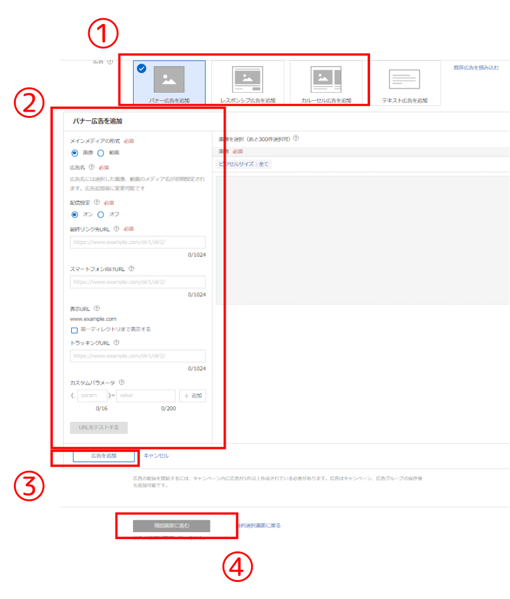Click help icon beside スマートフォン向けURL
The image size is (510, 599).
(x=131, y=269)
